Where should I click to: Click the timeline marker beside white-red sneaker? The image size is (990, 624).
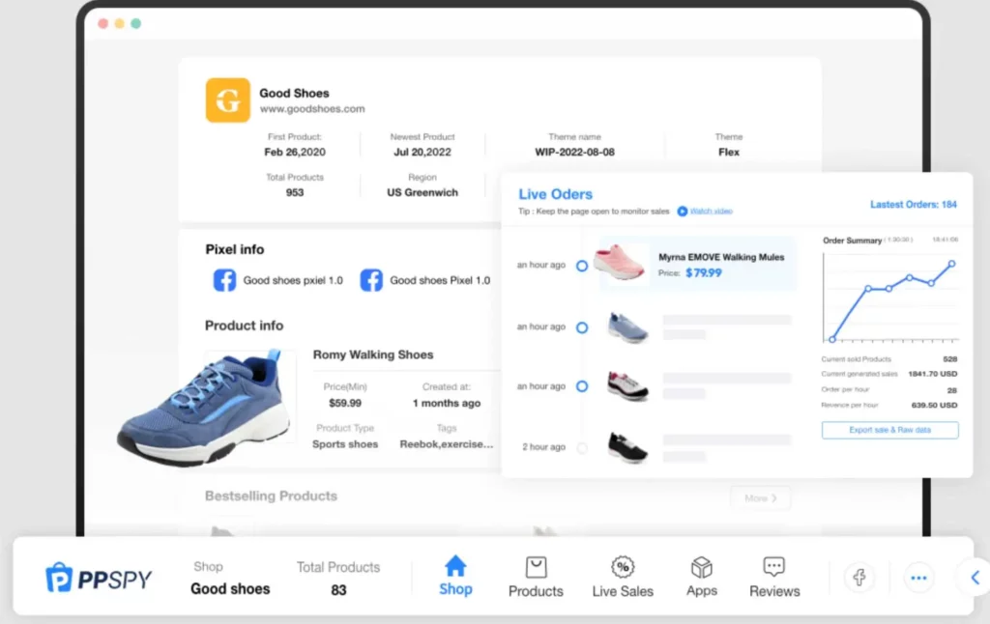[x=581, y=385]
